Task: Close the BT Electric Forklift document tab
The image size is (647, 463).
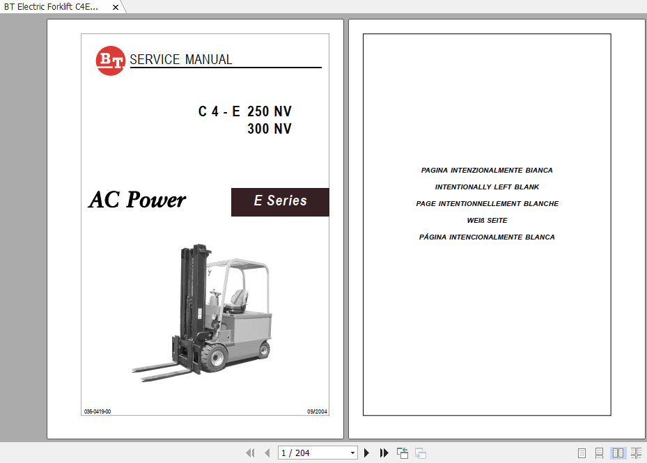Action: [x=116, y=7]
